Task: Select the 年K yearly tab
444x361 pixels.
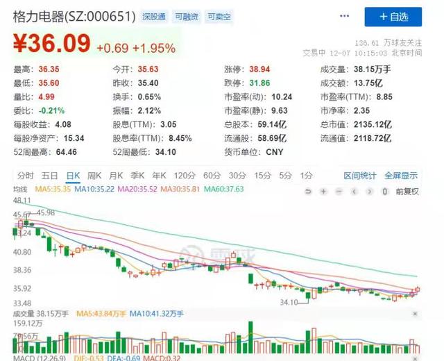Action: [x=159, y=176]
